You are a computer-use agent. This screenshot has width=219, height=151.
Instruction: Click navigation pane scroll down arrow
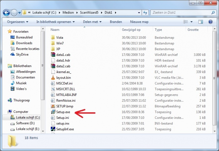pos(43,131)
